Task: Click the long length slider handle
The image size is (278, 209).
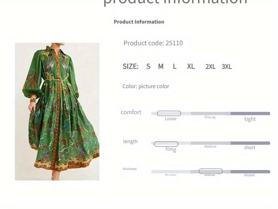Action: pos(166,144)
